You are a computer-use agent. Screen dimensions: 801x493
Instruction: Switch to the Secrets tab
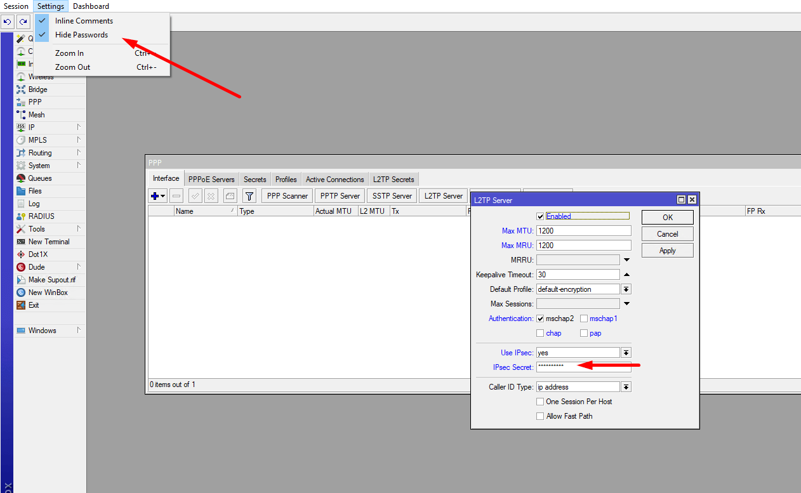(255, 180)
